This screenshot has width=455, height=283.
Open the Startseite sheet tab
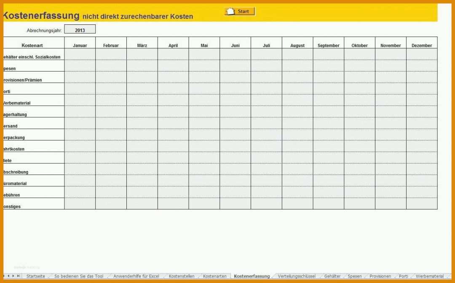36,276
